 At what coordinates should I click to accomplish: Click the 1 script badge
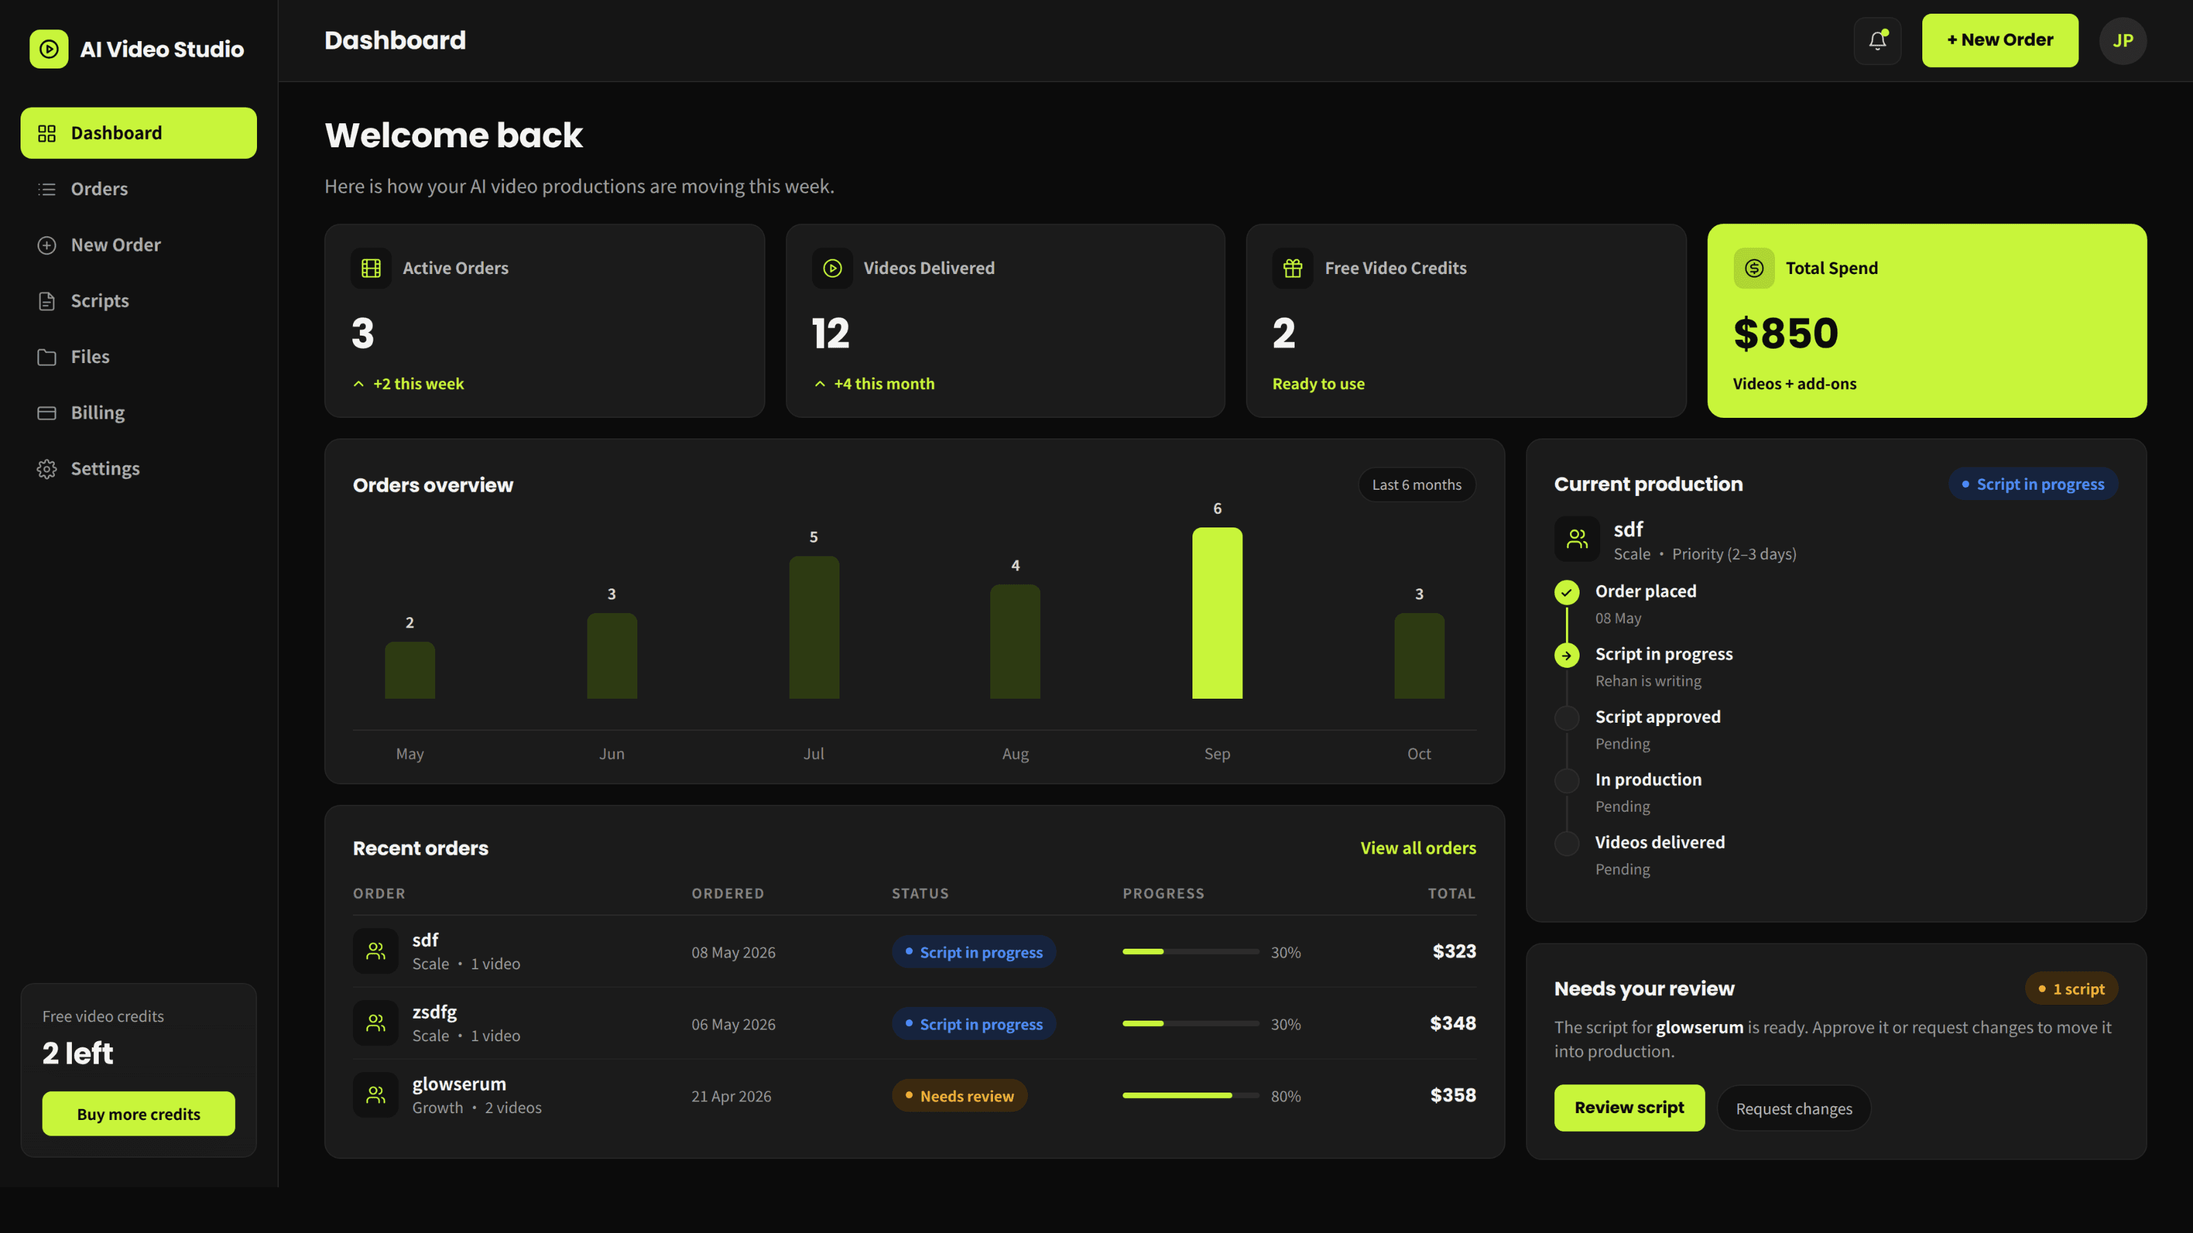[x=2072, y=988]
